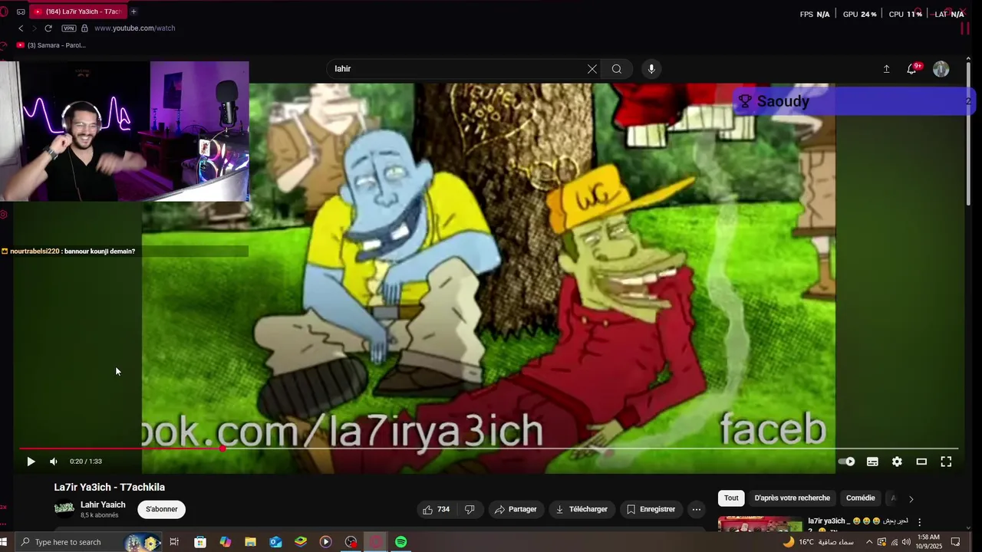
Task: Open the weather widget showing 16°C
Action: 817,542
